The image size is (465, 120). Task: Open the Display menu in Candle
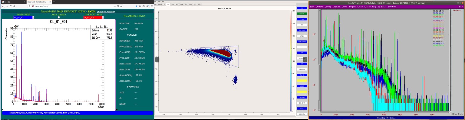click(376, 7)
